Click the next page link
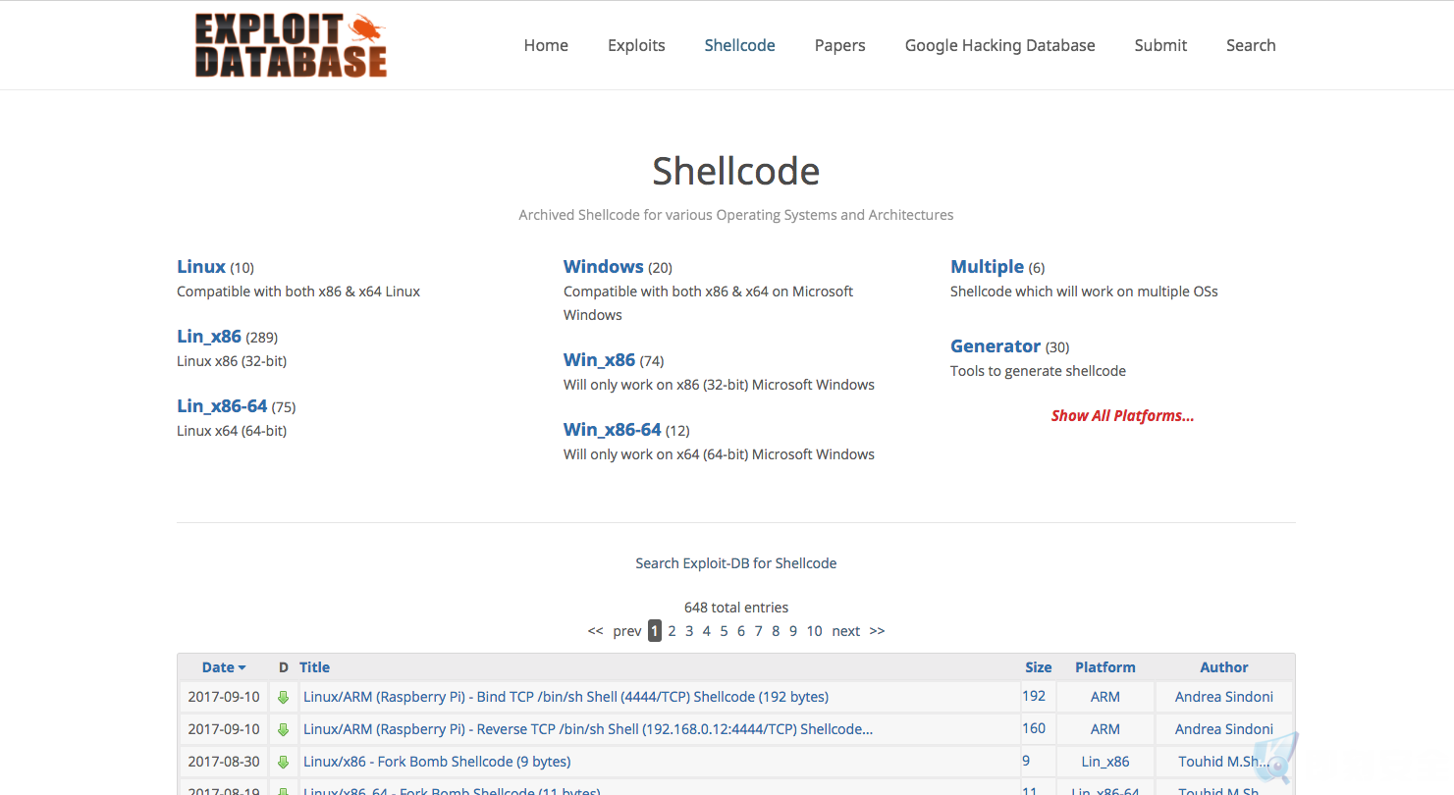 (x=845, y=631)
